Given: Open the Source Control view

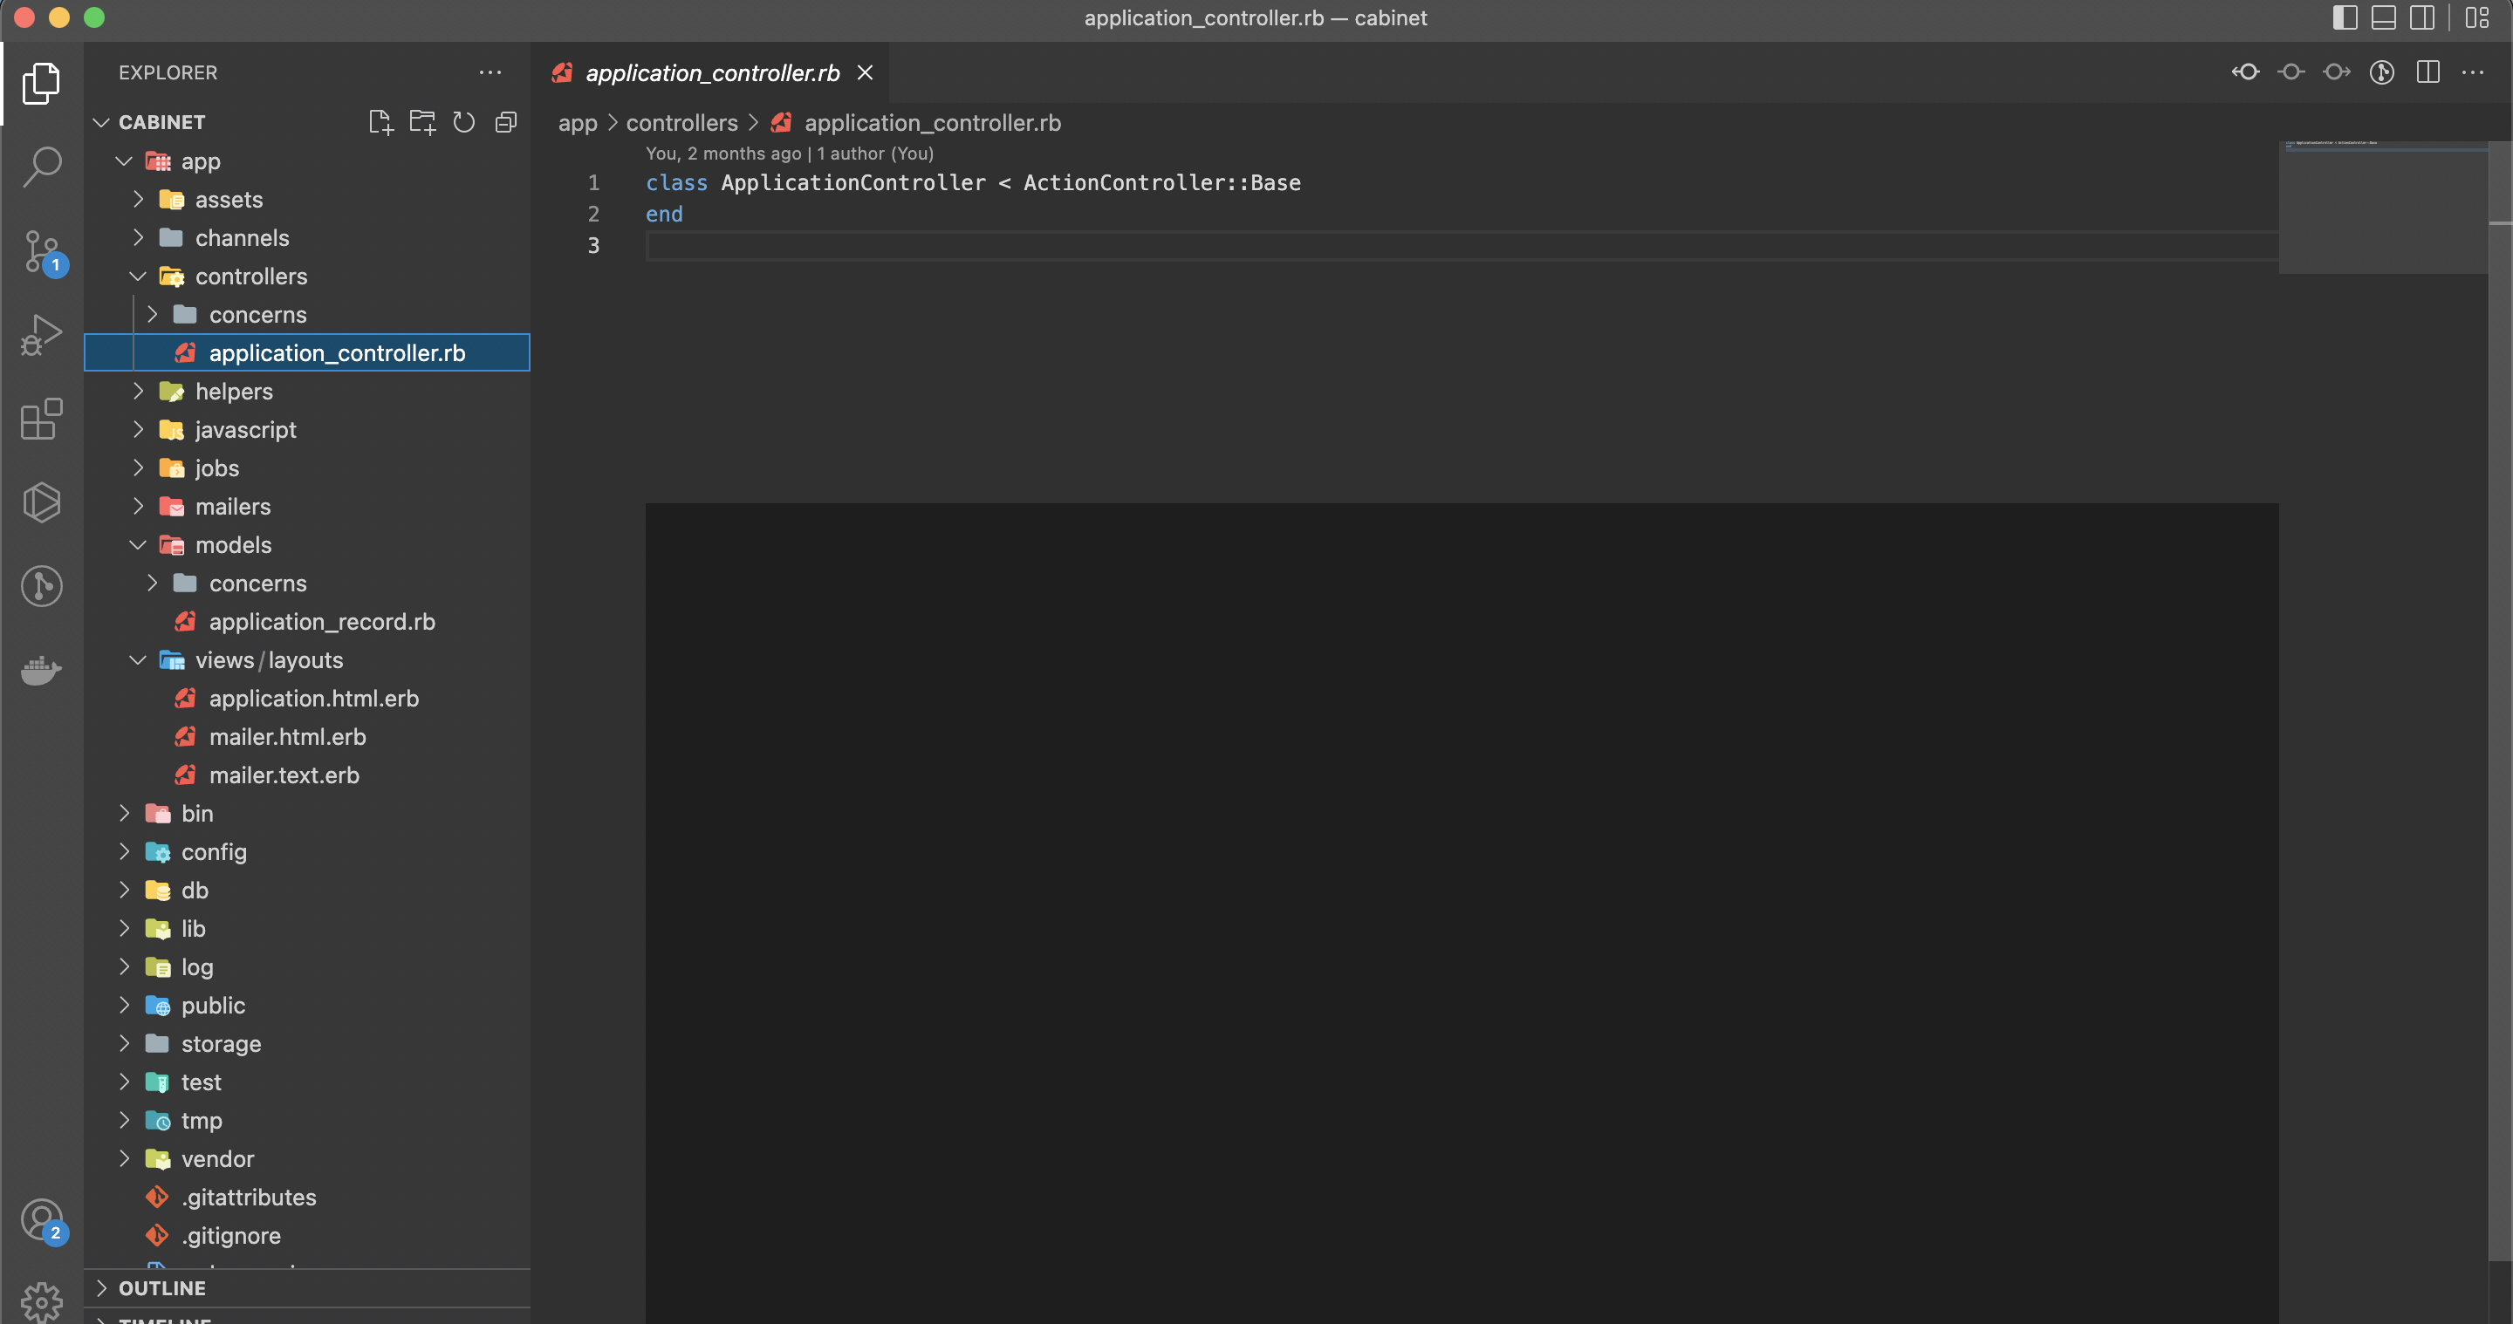Looking at the screenshot, I should pos(42,251).
